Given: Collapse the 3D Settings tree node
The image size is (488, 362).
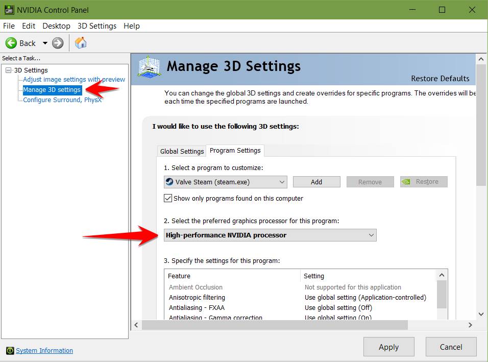Looking at the screenshot, I should 8,70.
